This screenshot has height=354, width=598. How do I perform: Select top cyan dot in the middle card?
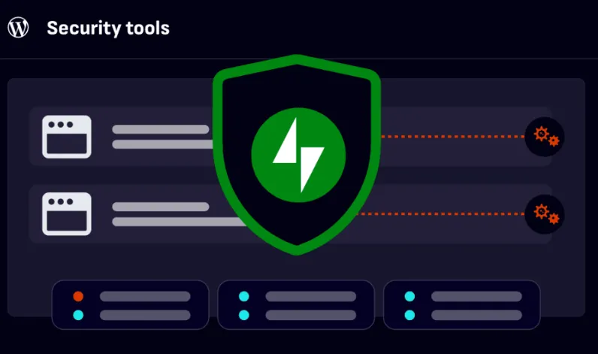[x=243, y=296]
